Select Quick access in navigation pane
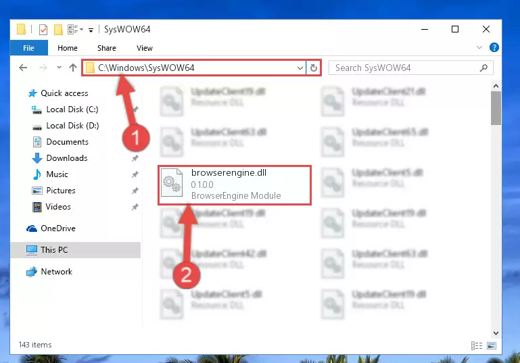The width and height of the screenshot is (520, 363). click(65, 93)
